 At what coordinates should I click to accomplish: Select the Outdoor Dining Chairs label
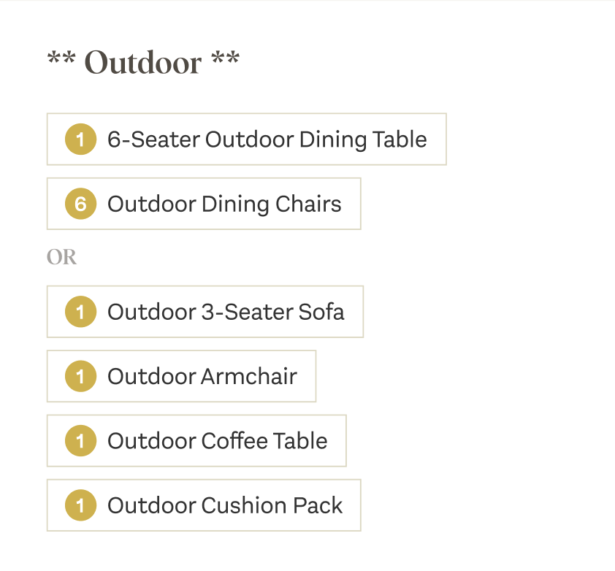(224, 204)
